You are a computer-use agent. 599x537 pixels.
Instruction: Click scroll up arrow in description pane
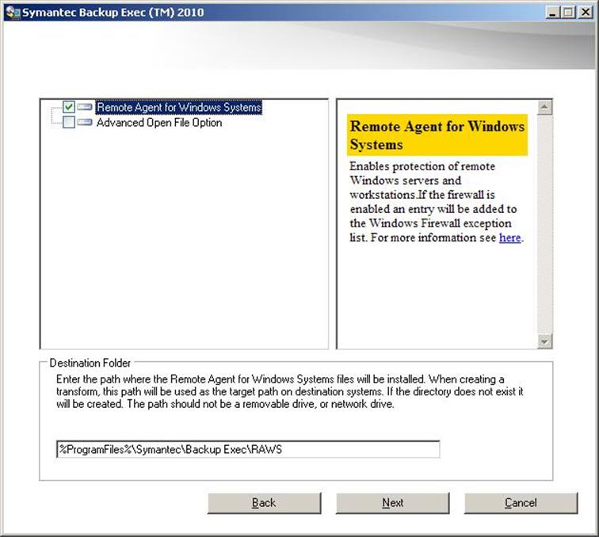[x=544, y=108]
